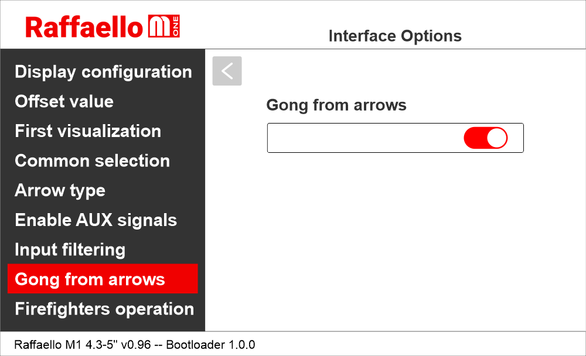Click the Bootloader 1.0.0 footer text
This screenshot has height=356, width=586.
point(210,344)
